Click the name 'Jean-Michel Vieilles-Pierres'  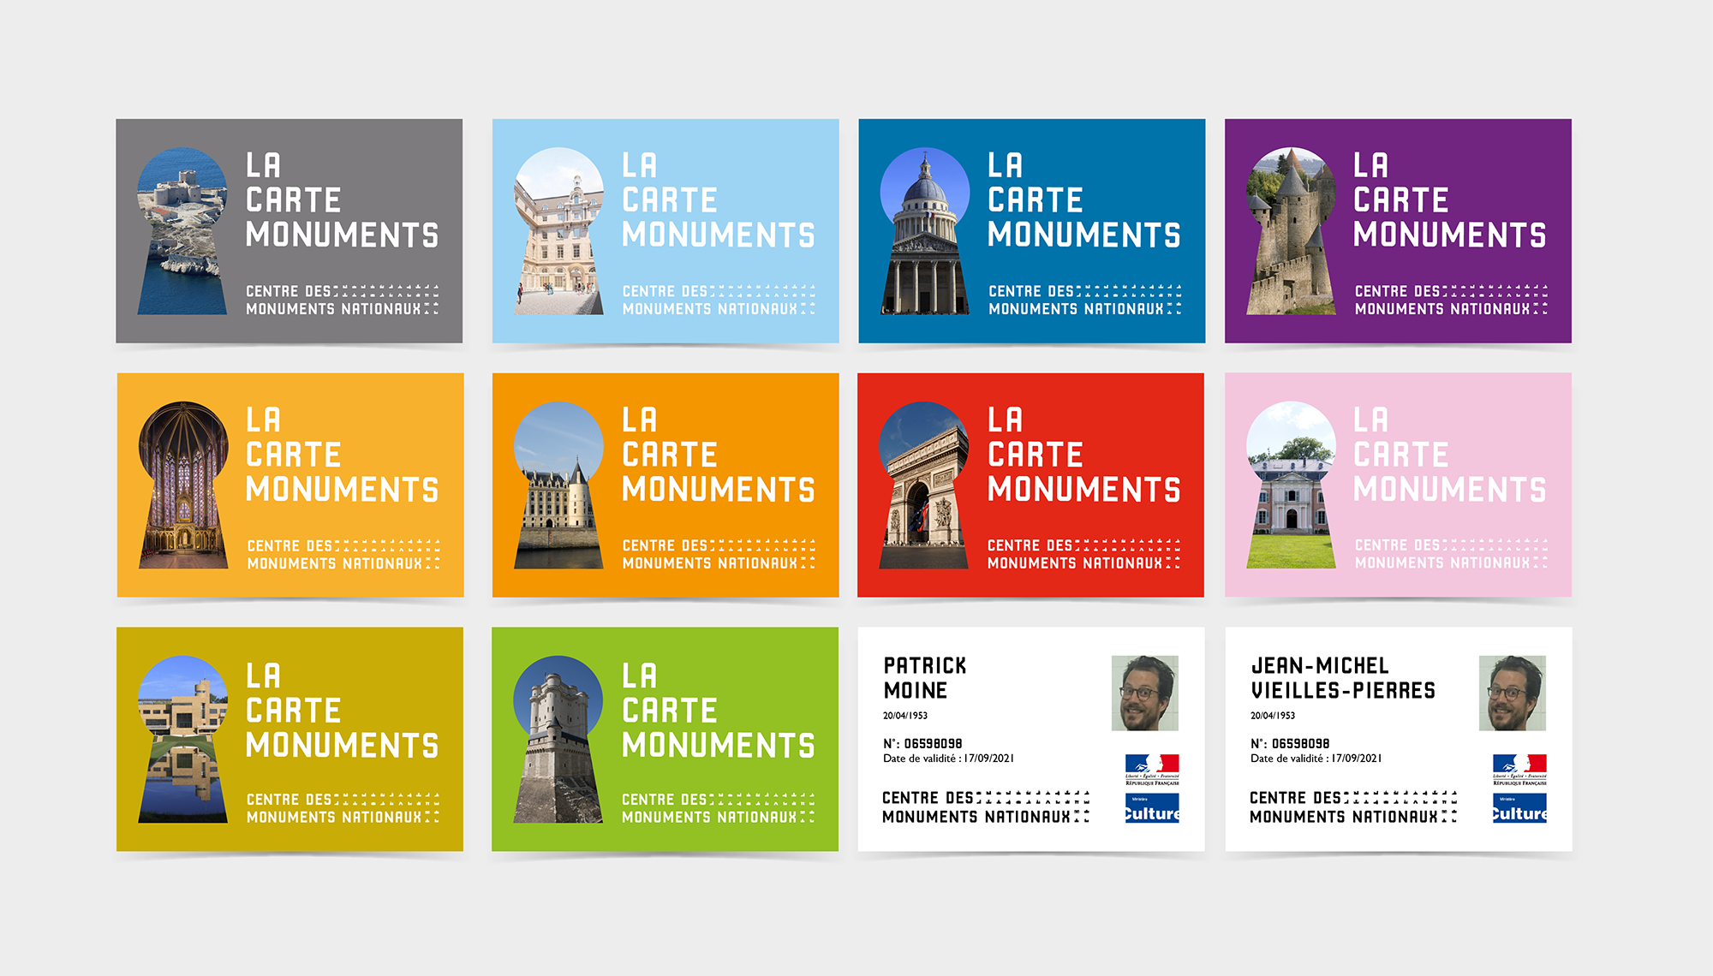pos(1343,678)
